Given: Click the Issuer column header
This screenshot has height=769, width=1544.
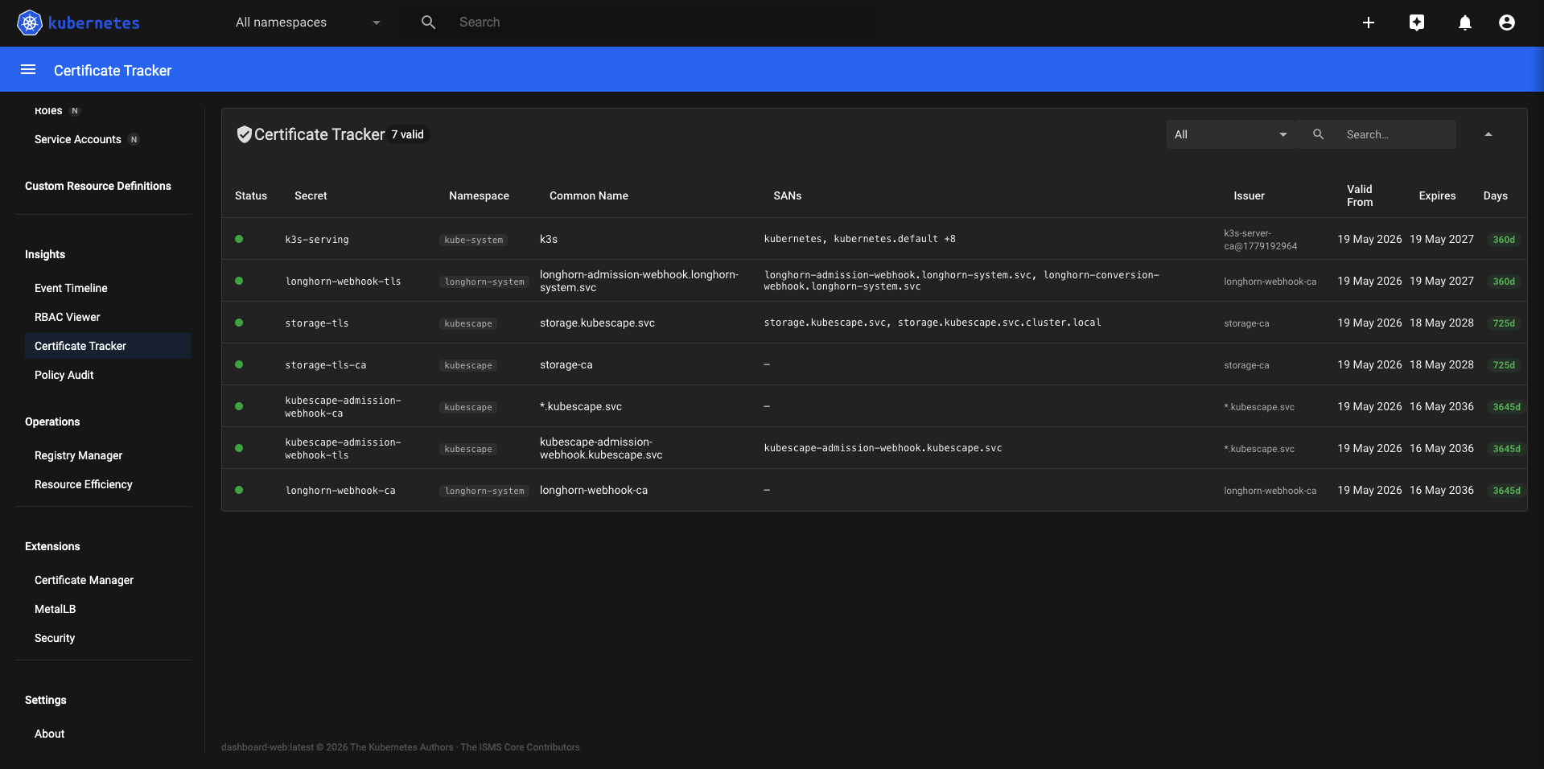Looking at the screenshot, I should point(1250,195).
